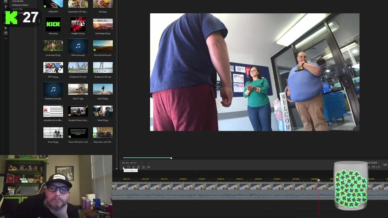Screen dimensions: 388x218
Task: Step to the next frame
Action: [143, 167]
